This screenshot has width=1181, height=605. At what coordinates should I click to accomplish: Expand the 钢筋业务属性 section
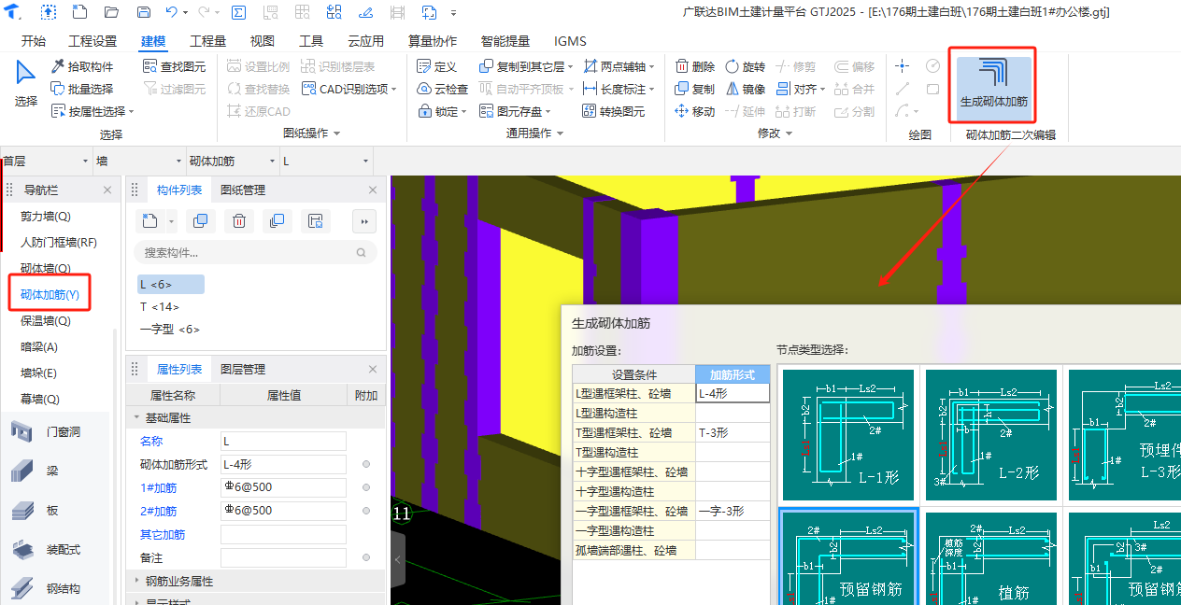[x=137, y=581]
